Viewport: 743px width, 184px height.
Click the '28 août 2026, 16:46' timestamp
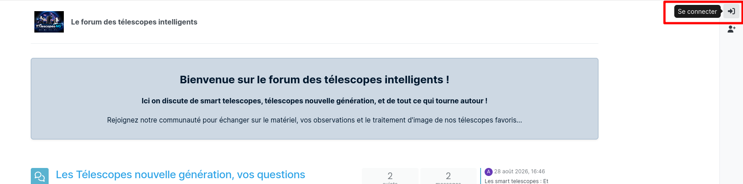click(519, 172)
